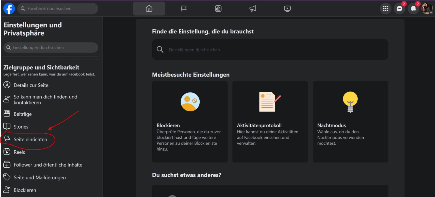Open the Messenger icon showing 2 messages
Image resolution: width=435 pixels, height=197 pixels.
point(399,8)
